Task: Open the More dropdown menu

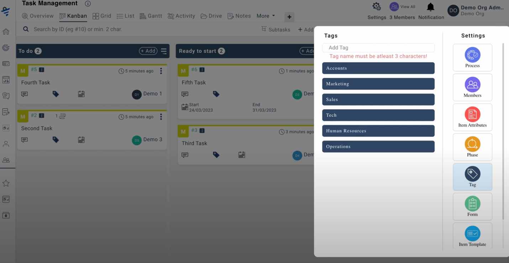Action: pos(266,16)
